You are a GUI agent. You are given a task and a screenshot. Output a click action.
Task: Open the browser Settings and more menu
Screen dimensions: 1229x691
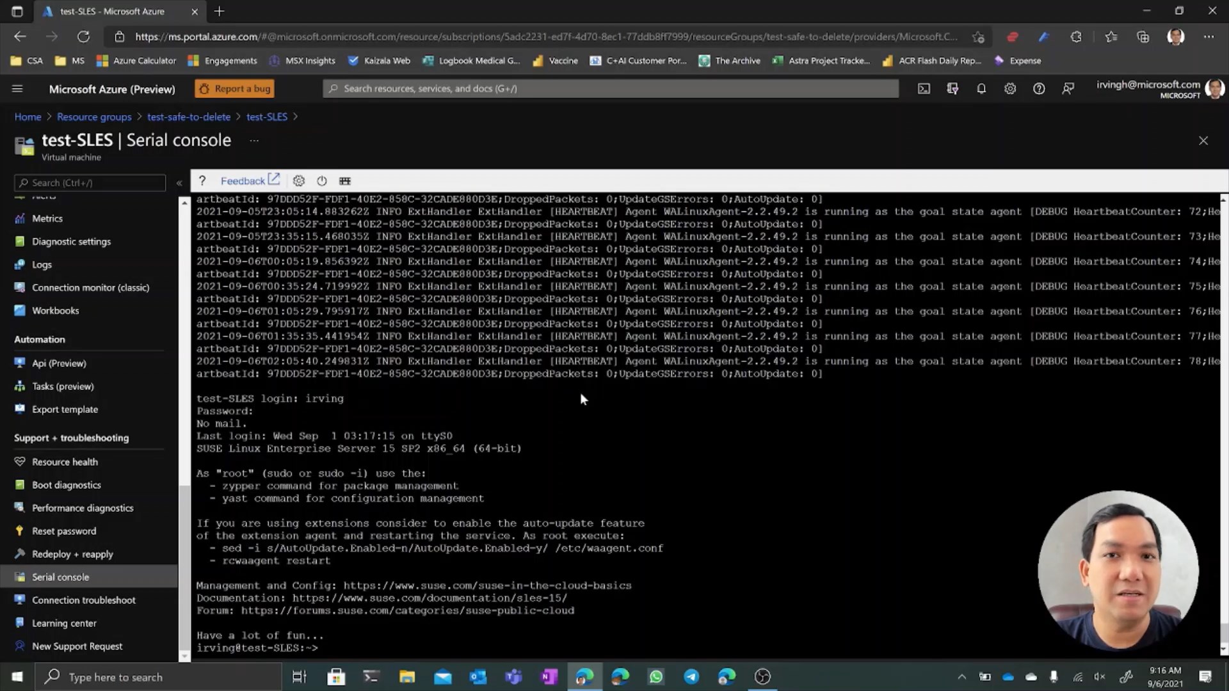point(1209,36)
